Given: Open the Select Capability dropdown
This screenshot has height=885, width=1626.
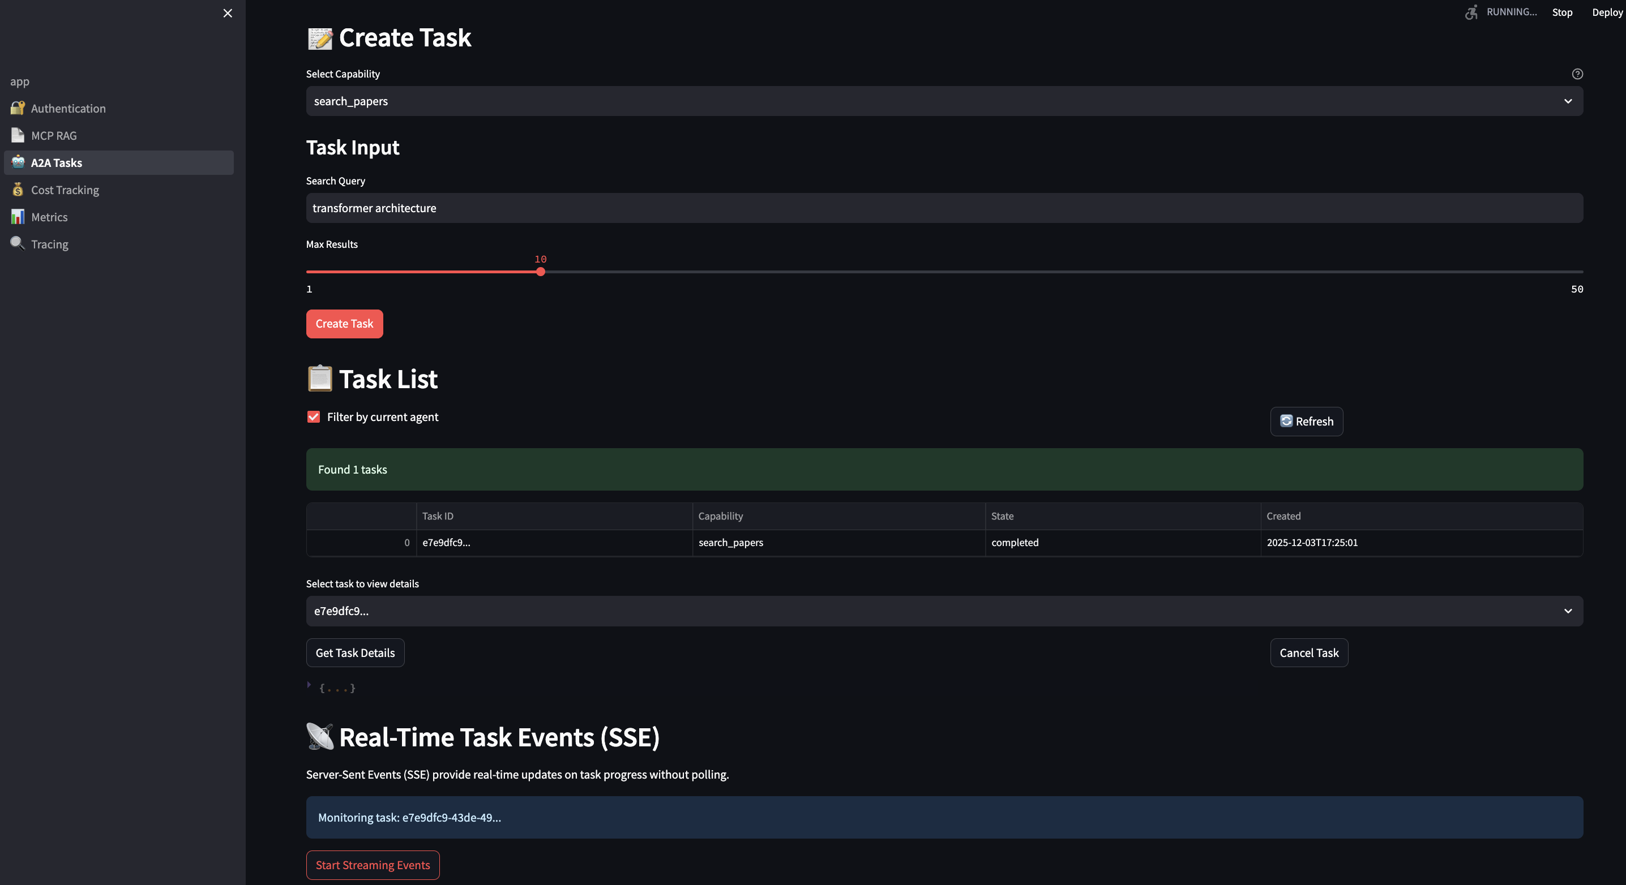Looking at the screenshot, I should [x=944, y=101].
